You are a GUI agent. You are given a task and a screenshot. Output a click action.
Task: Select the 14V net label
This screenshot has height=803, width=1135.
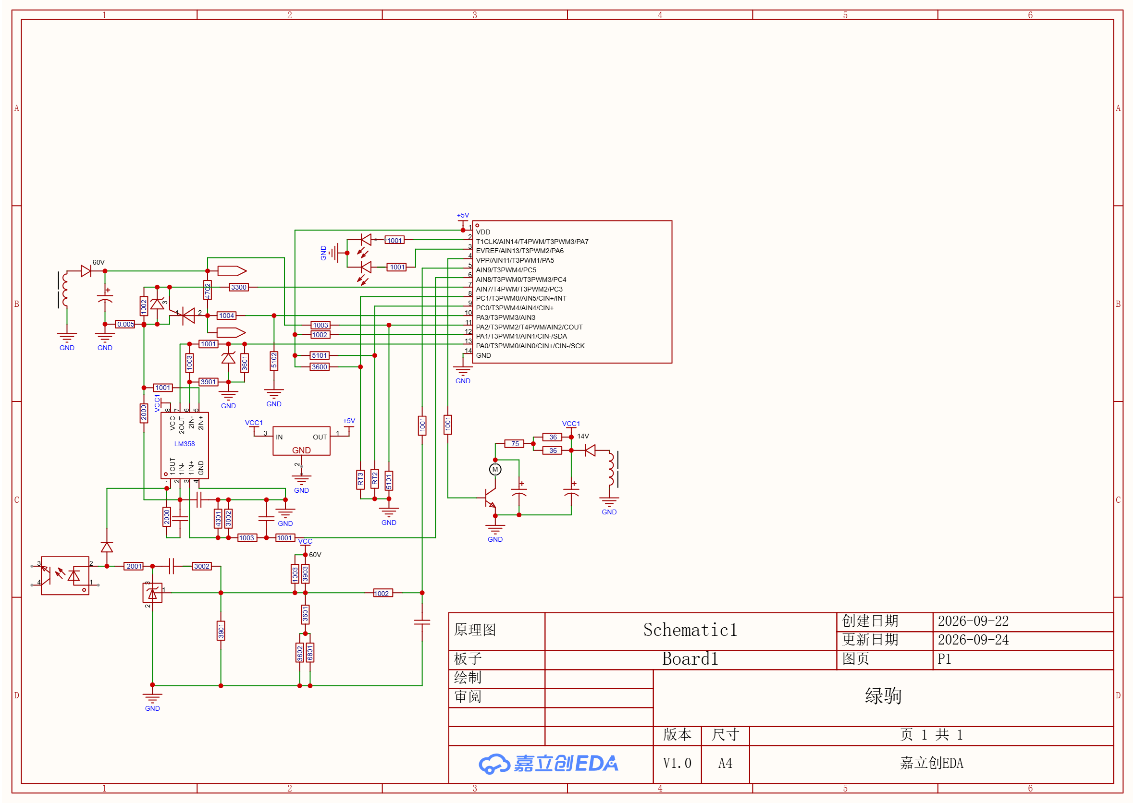(583, 436)
